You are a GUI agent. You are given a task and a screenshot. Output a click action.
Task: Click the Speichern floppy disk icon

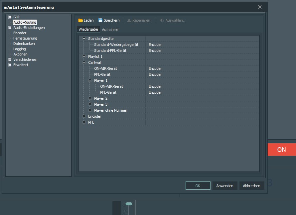(x=100, y=20)
